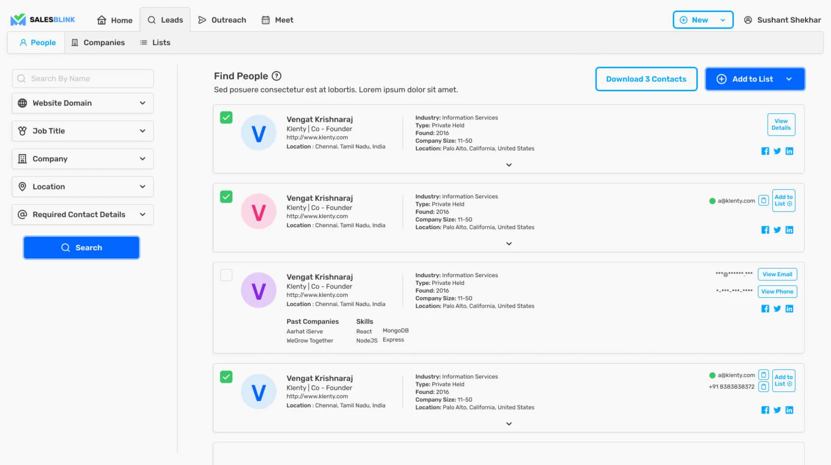Open LinkedIn profile in first Vengat card
The image size is (831, 465).
(789, 151)
